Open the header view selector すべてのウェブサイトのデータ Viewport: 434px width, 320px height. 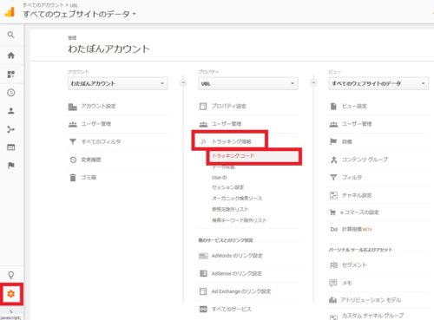79,14
